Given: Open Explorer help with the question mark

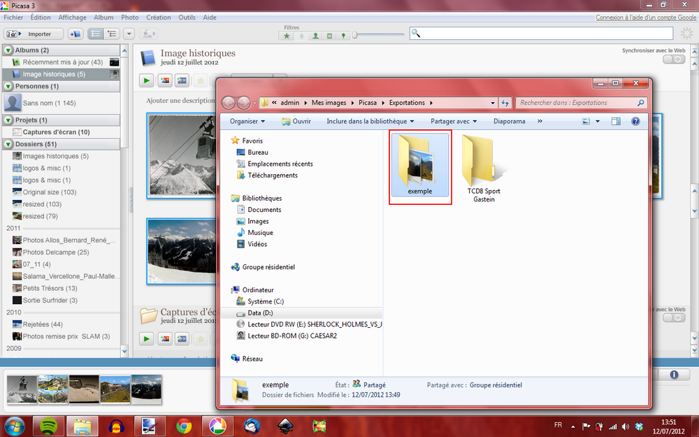Looking at the screenshot, I should [635, 121].
